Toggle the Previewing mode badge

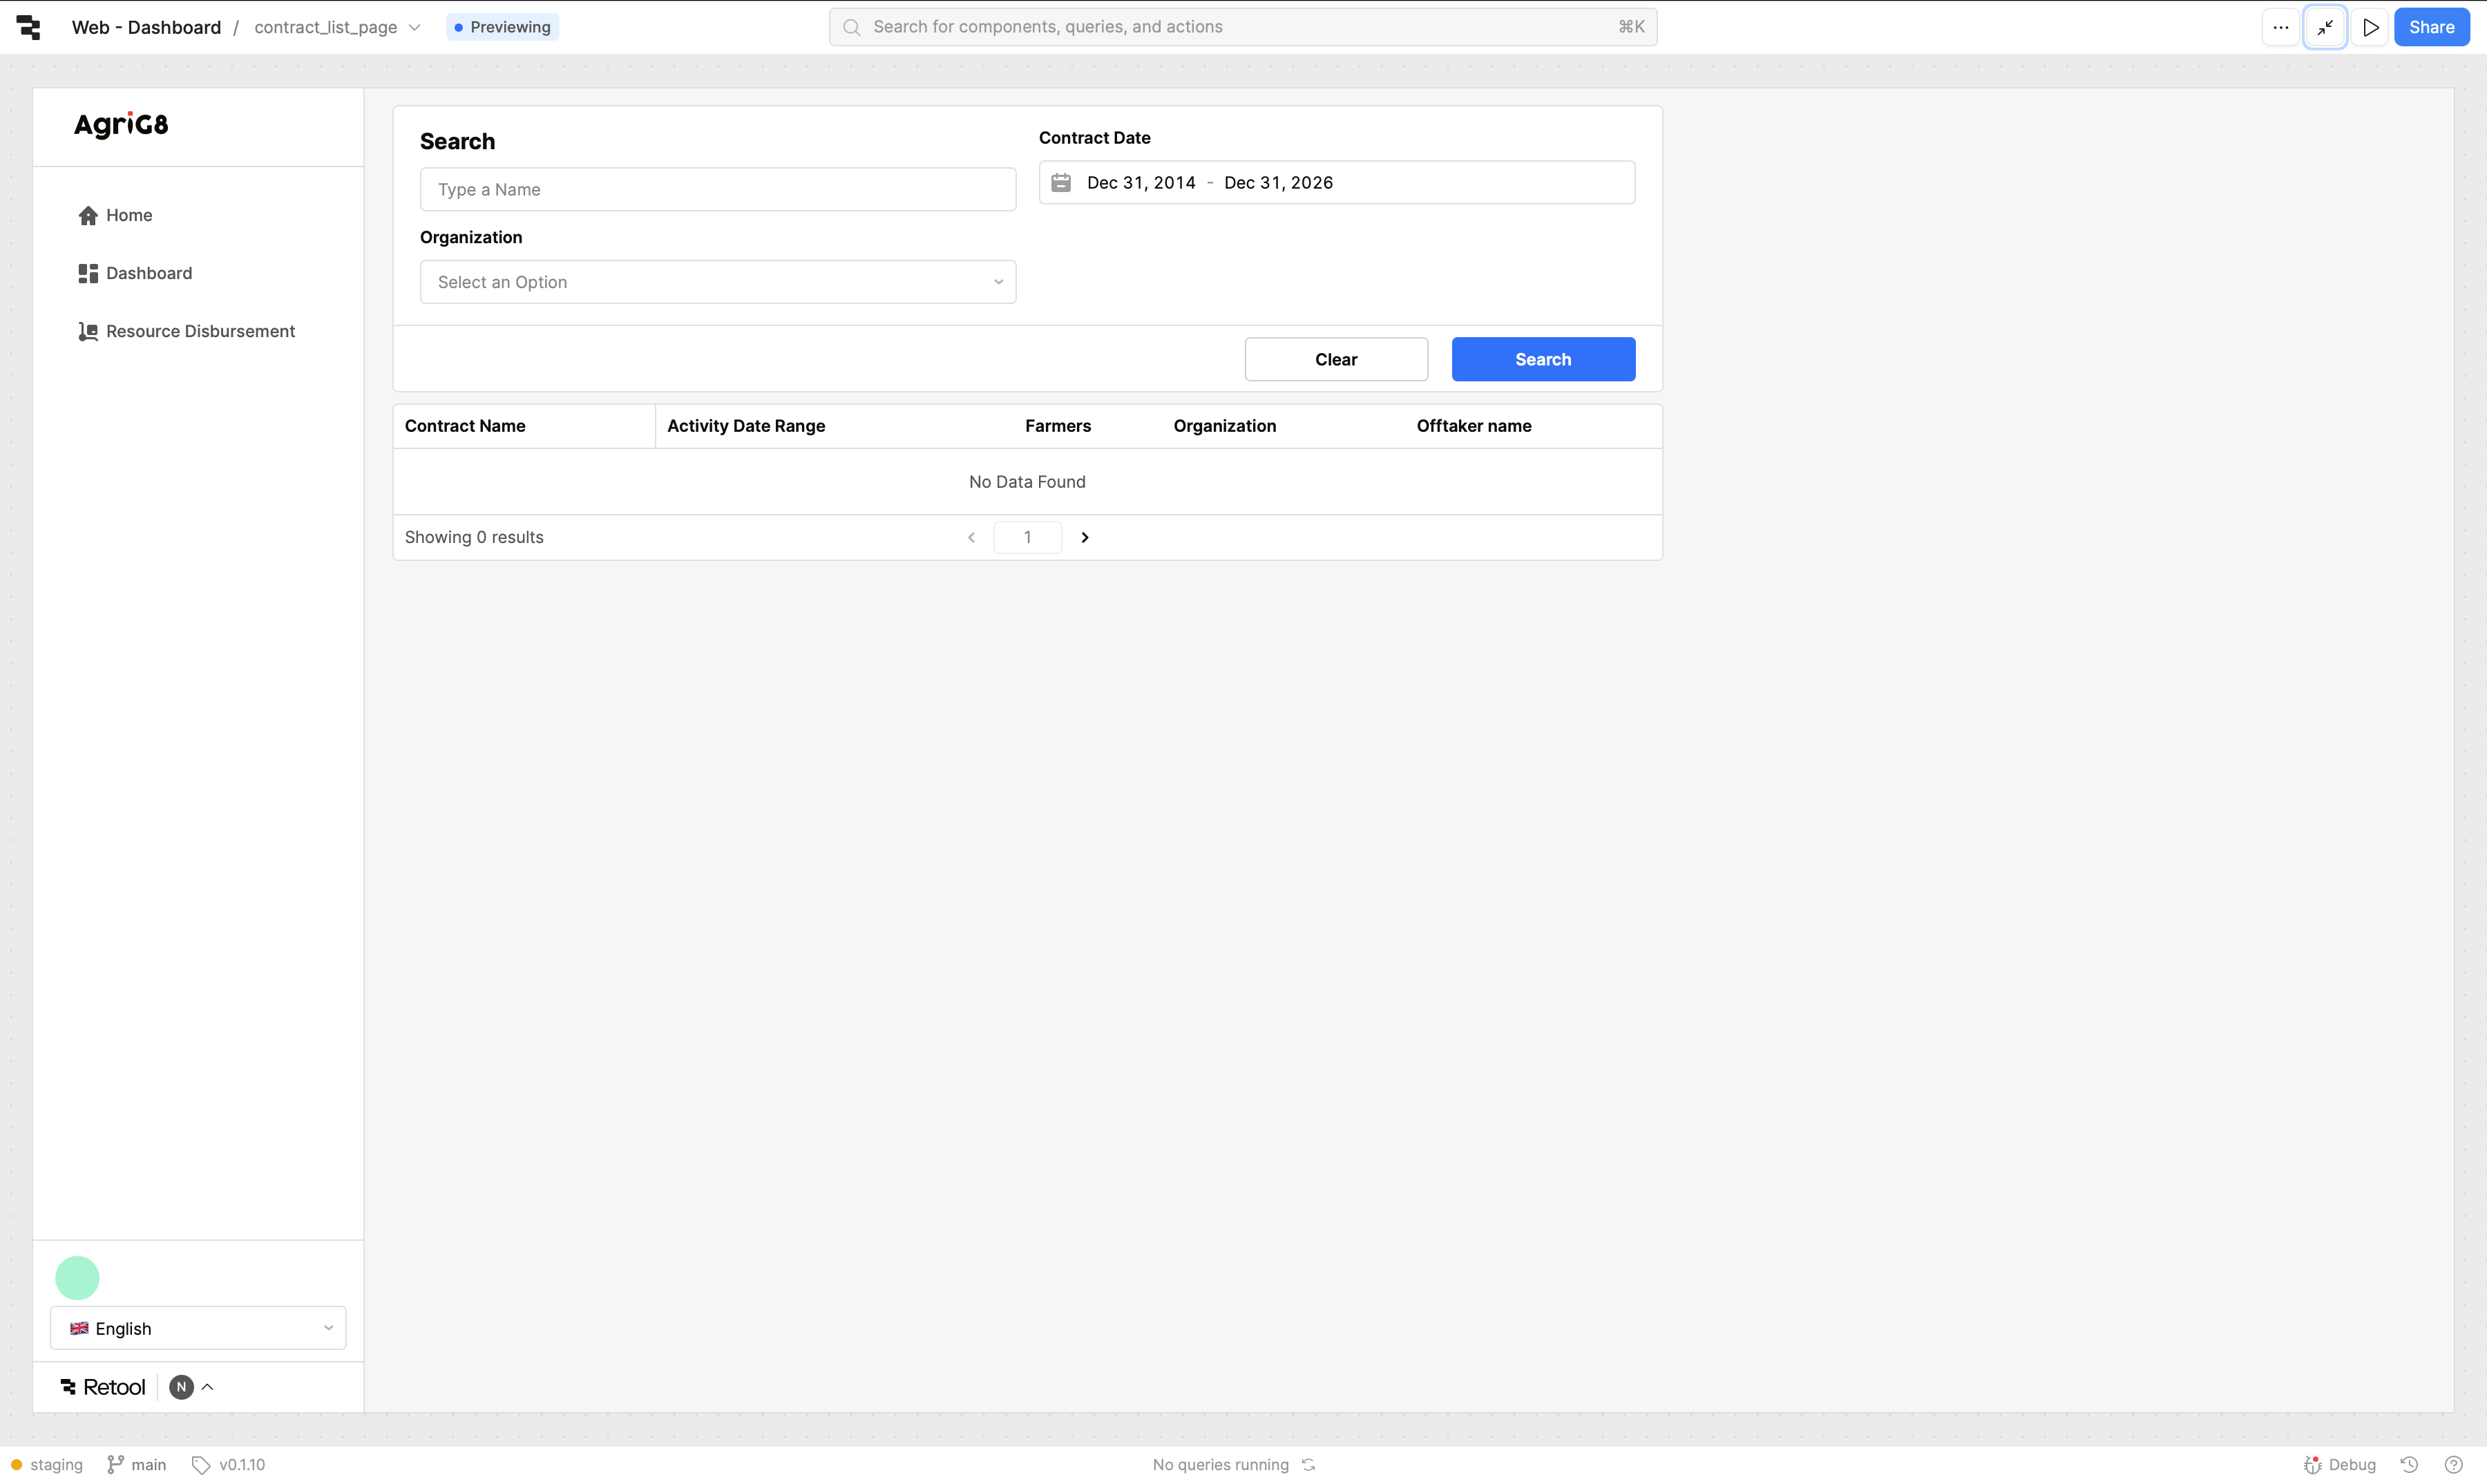(x=502, y=27)
